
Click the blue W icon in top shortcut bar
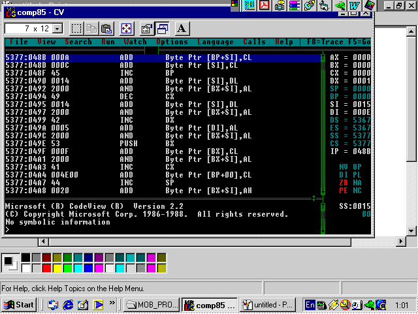354,5
